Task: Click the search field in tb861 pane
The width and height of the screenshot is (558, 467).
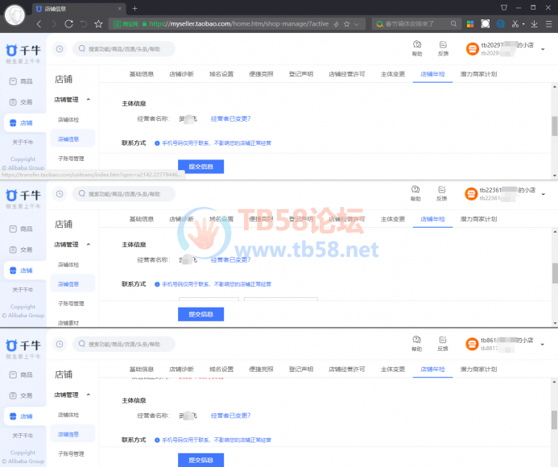Action: (x=124, y=344)
